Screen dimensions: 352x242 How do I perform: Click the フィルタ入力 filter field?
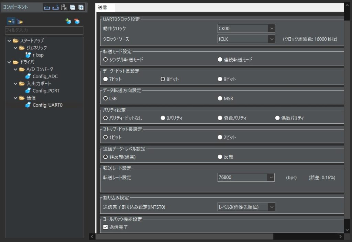[44, 31]
